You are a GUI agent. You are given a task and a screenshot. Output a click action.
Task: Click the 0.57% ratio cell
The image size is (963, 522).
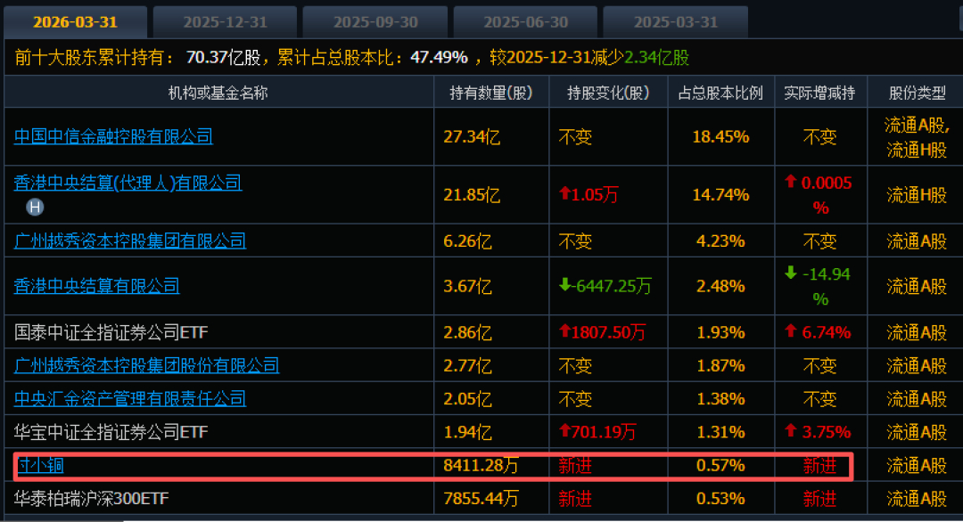pyautogui.click(x=720, y=465)
